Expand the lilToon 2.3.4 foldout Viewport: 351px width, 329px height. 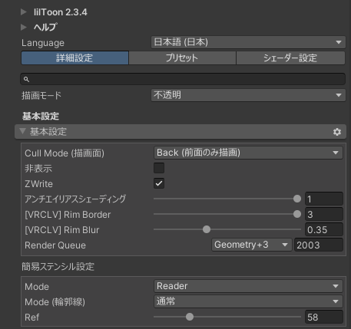[x=24, y=12]
